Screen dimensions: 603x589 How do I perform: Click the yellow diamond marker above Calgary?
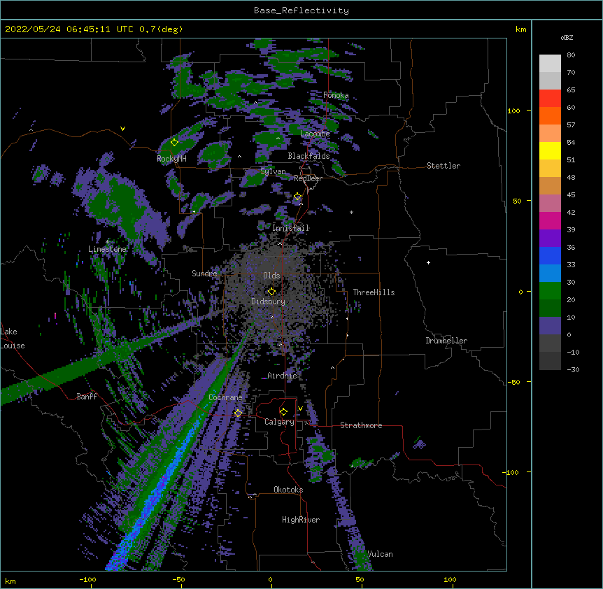coord(283,412)
